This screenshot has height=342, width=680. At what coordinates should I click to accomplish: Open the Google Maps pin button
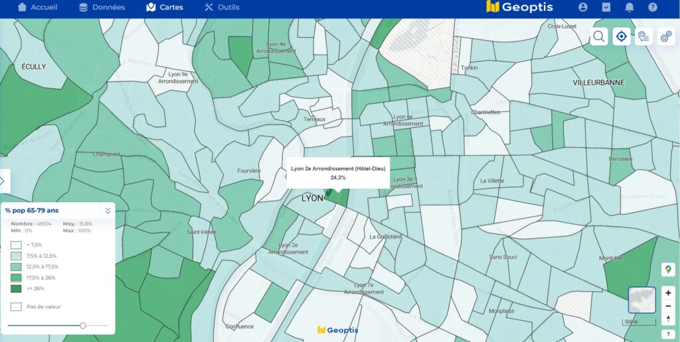tap(668, 269)
